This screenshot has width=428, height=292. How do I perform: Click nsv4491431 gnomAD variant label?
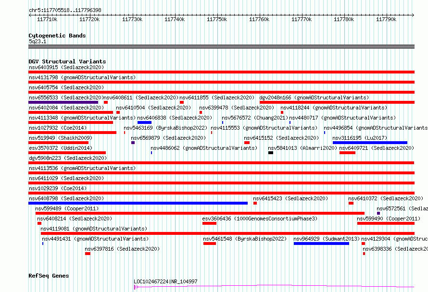(x=95, y=239)
